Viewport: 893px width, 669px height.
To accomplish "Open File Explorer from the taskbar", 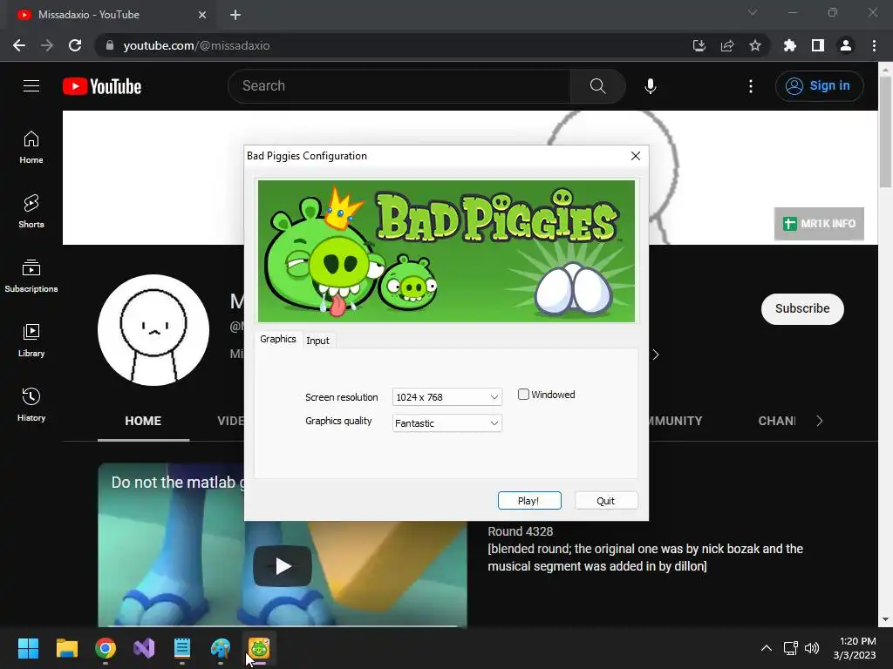I will pos(66,648).
